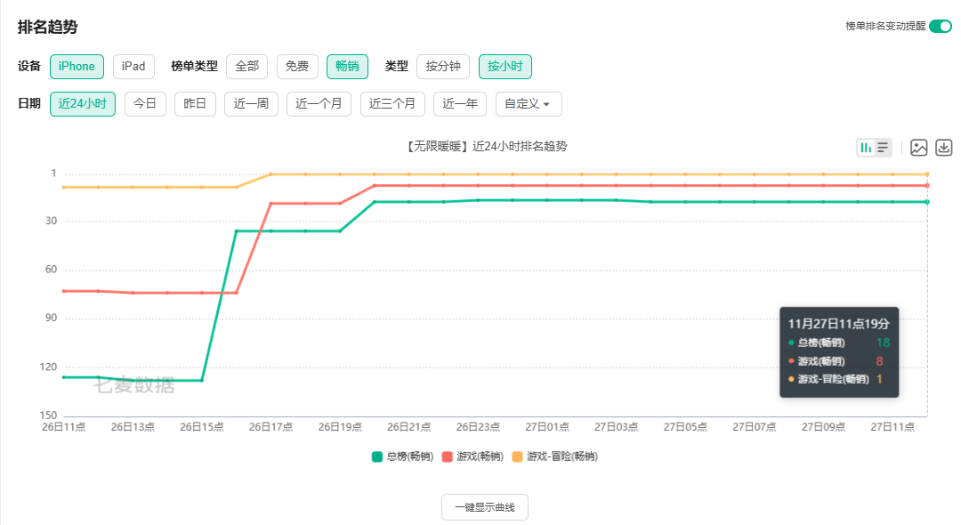This screenshot has width=961, height=525.
Task: Choose the 今日 date filter
Action: (x=145, y=103)
